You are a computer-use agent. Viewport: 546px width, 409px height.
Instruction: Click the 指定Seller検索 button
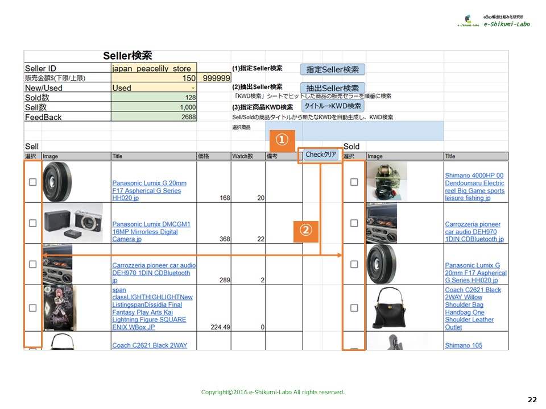[x=333, y=69]
